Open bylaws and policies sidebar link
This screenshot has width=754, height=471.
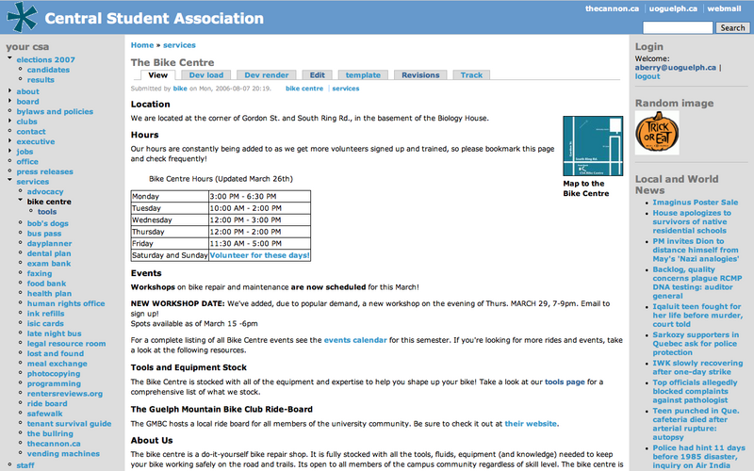pyautogui.click(x=55, y=111)
